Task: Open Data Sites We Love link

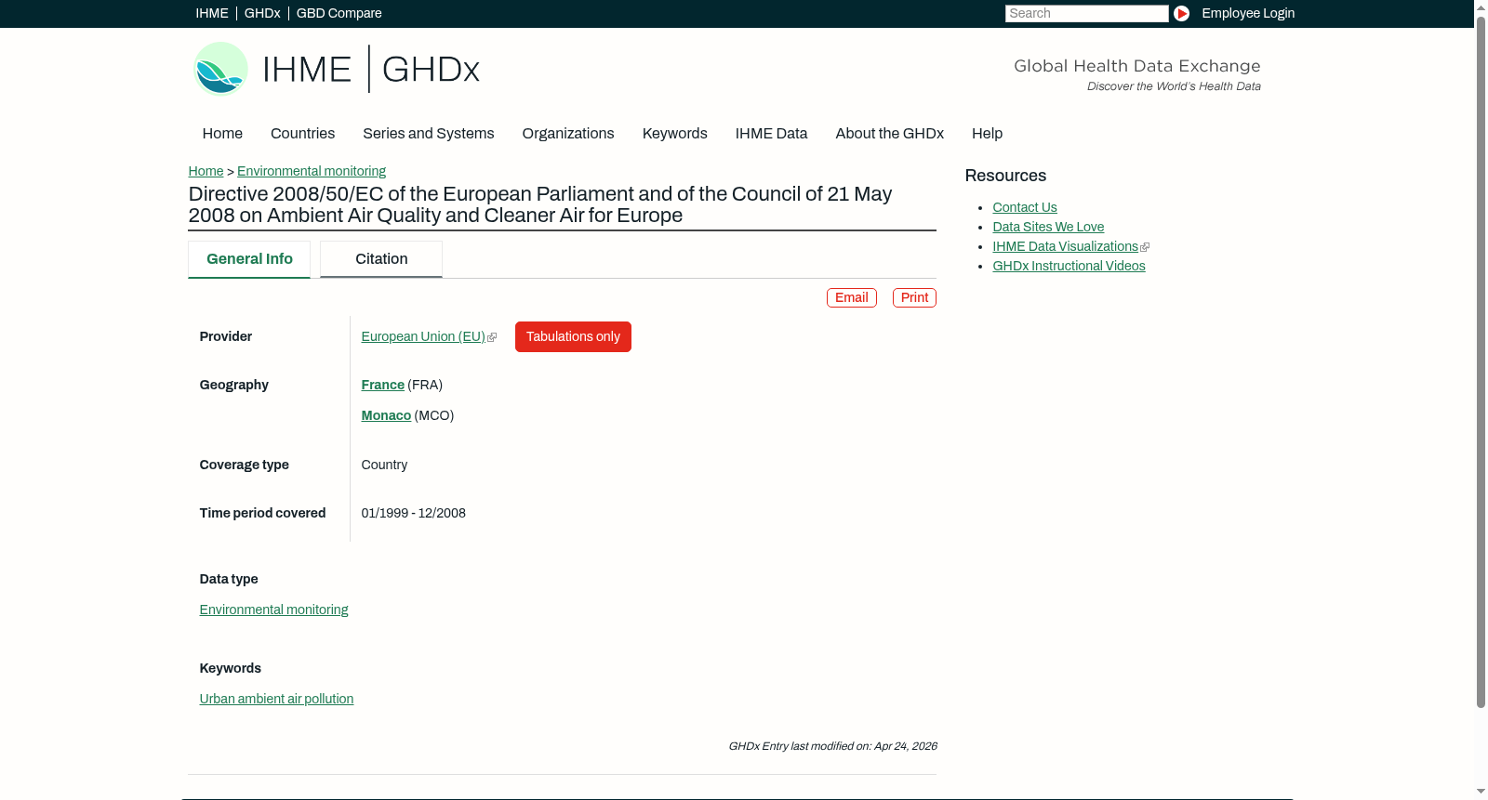Action: point(1048,227)
